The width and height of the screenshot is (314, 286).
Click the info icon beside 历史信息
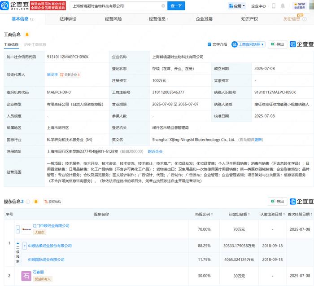coord(305,19)
